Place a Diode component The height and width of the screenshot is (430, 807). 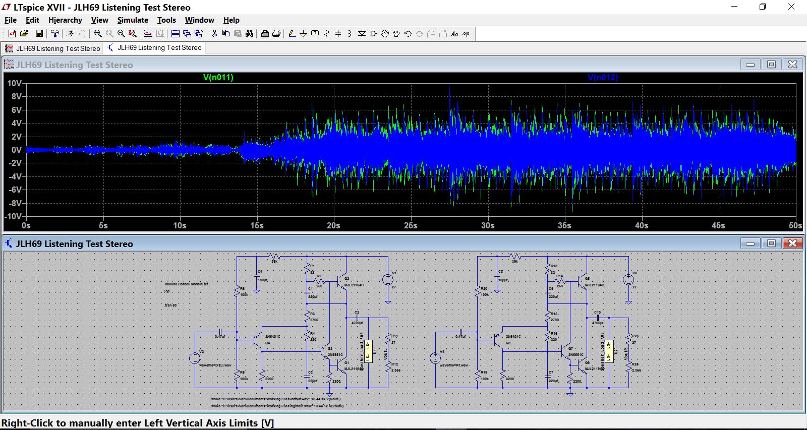[x=362, y=34]
